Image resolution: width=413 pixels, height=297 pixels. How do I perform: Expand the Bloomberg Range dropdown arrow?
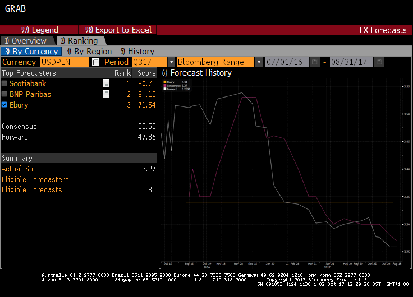point(259,62)
